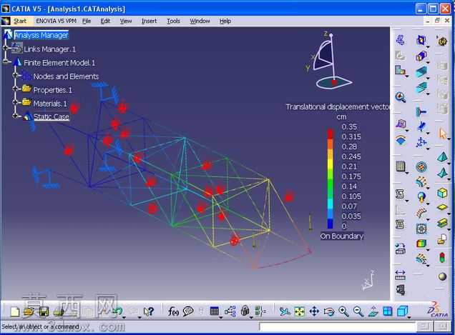Click the tree structure icon in bottom toolbar
This screenshot has height=335, width=455.
point(230,311)
